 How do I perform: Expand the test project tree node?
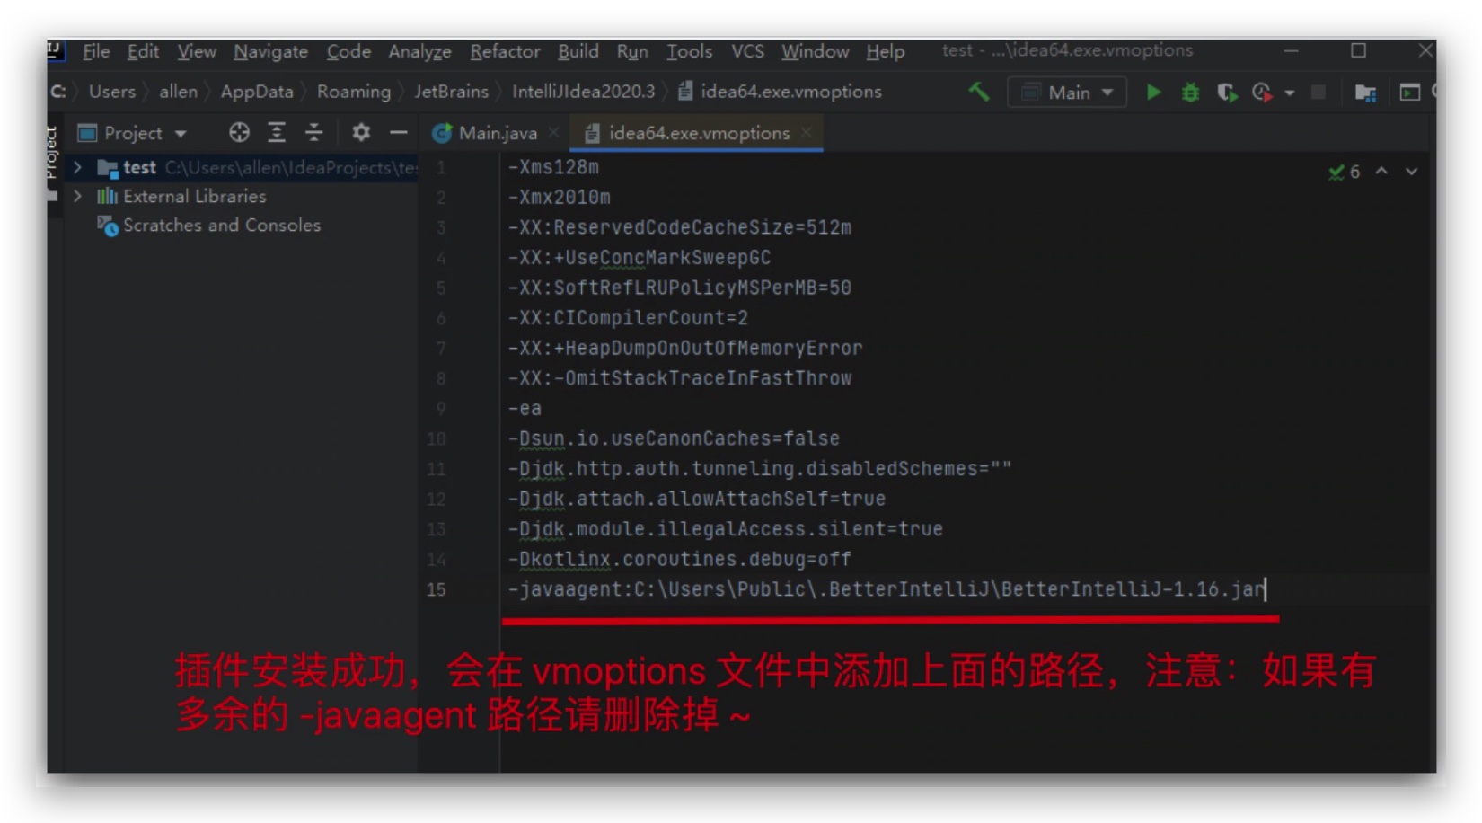point(78,167)
